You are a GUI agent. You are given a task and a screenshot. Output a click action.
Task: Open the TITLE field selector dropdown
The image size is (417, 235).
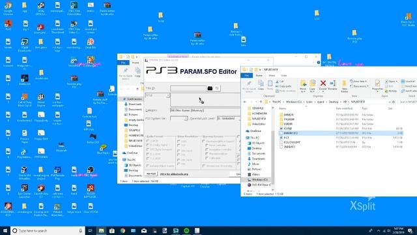point(168,95)
